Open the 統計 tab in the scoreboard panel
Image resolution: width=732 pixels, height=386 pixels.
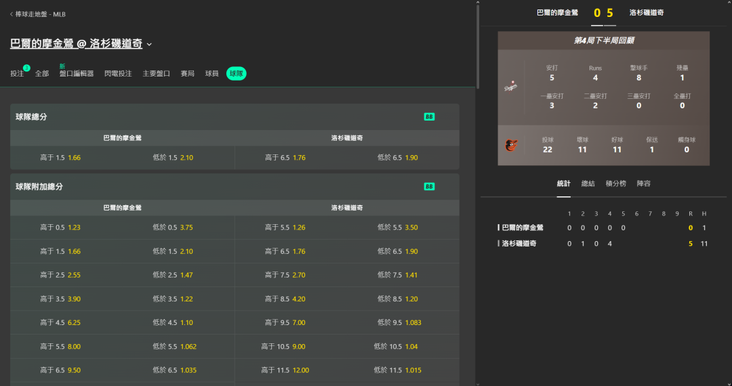click(563, 184)
